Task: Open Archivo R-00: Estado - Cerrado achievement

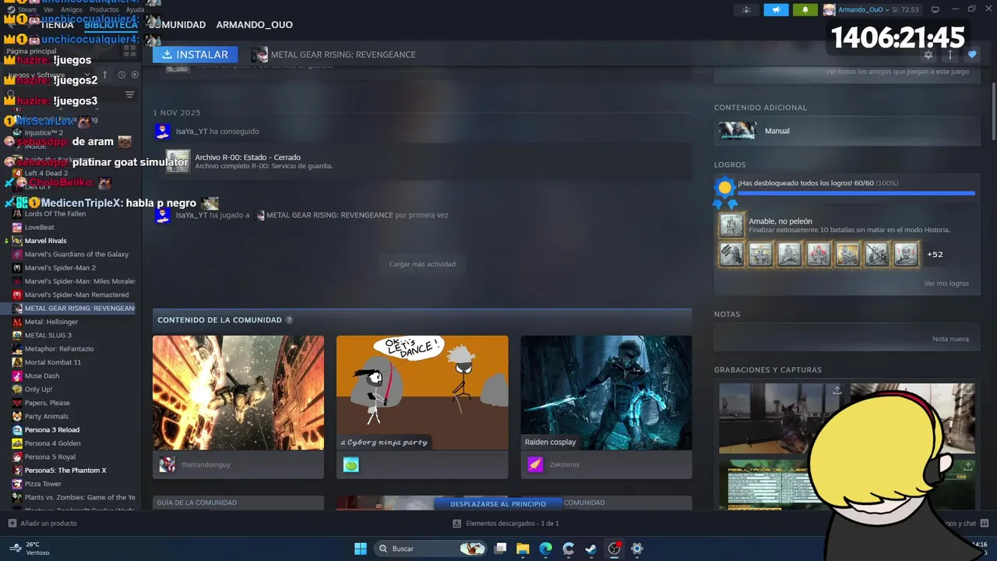Action: click(x=248, y=157)
